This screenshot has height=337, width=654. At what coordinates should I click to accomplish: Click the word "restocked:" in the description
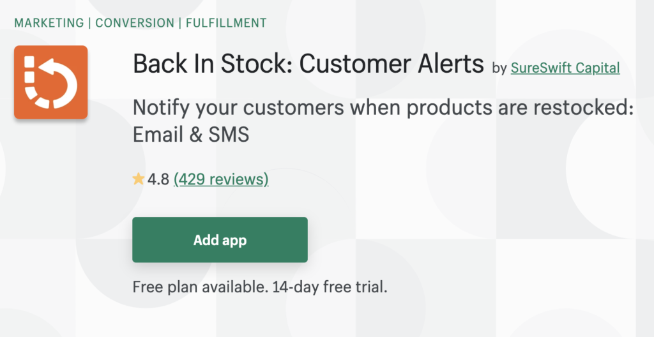click(579, 108)
